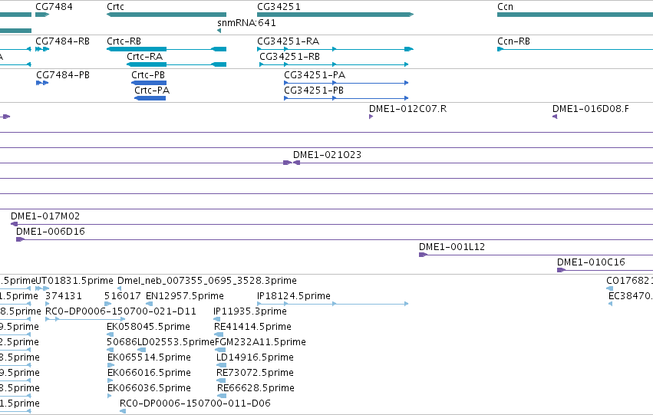
Task: Select protein CG34251-PB
Action: pyautogui.click(x=346, y=98)
